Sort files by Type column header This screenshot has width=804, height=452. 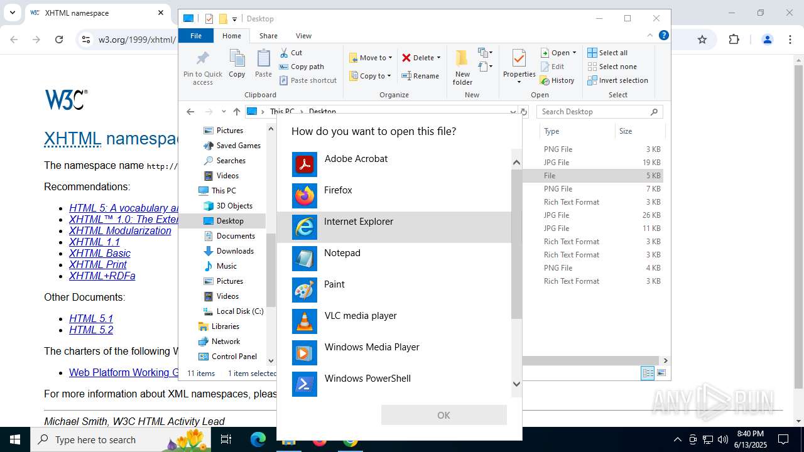tap(577, 131)
